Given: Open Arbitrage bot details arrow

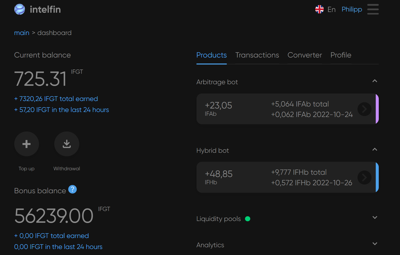Looking at the screenshot, I should 364,109.
